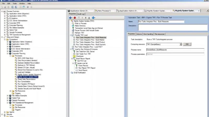This screenshot has height=117, width=209.
Task: Collapse the Process Overview tree node
Action: coord(2,11)
